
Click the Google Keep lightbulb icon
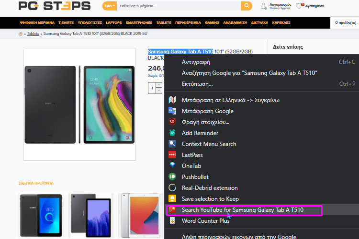coord(172,198)
